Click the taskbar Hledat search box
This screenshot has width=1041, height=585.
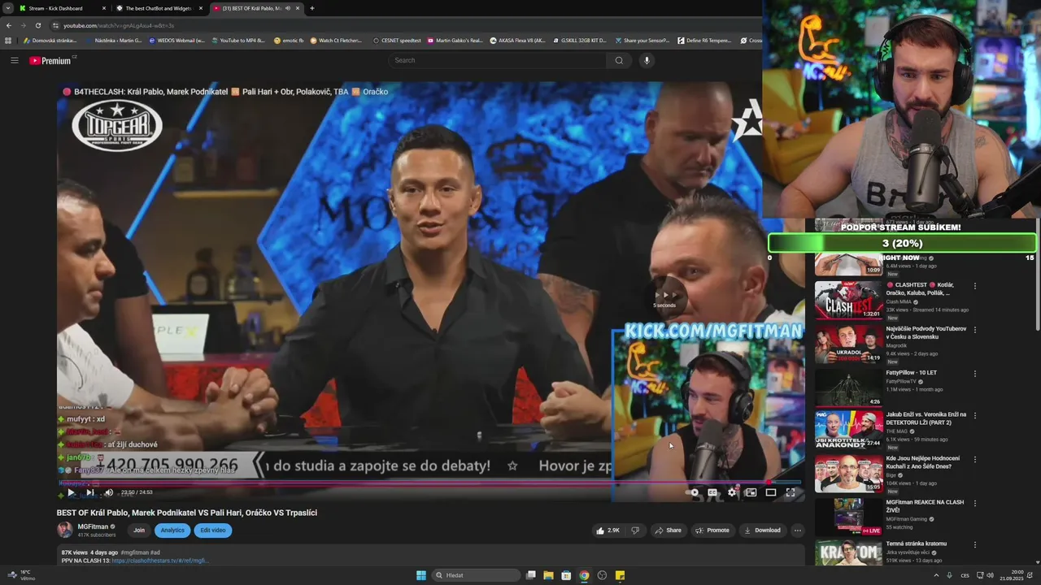click(x=477, y=575)
